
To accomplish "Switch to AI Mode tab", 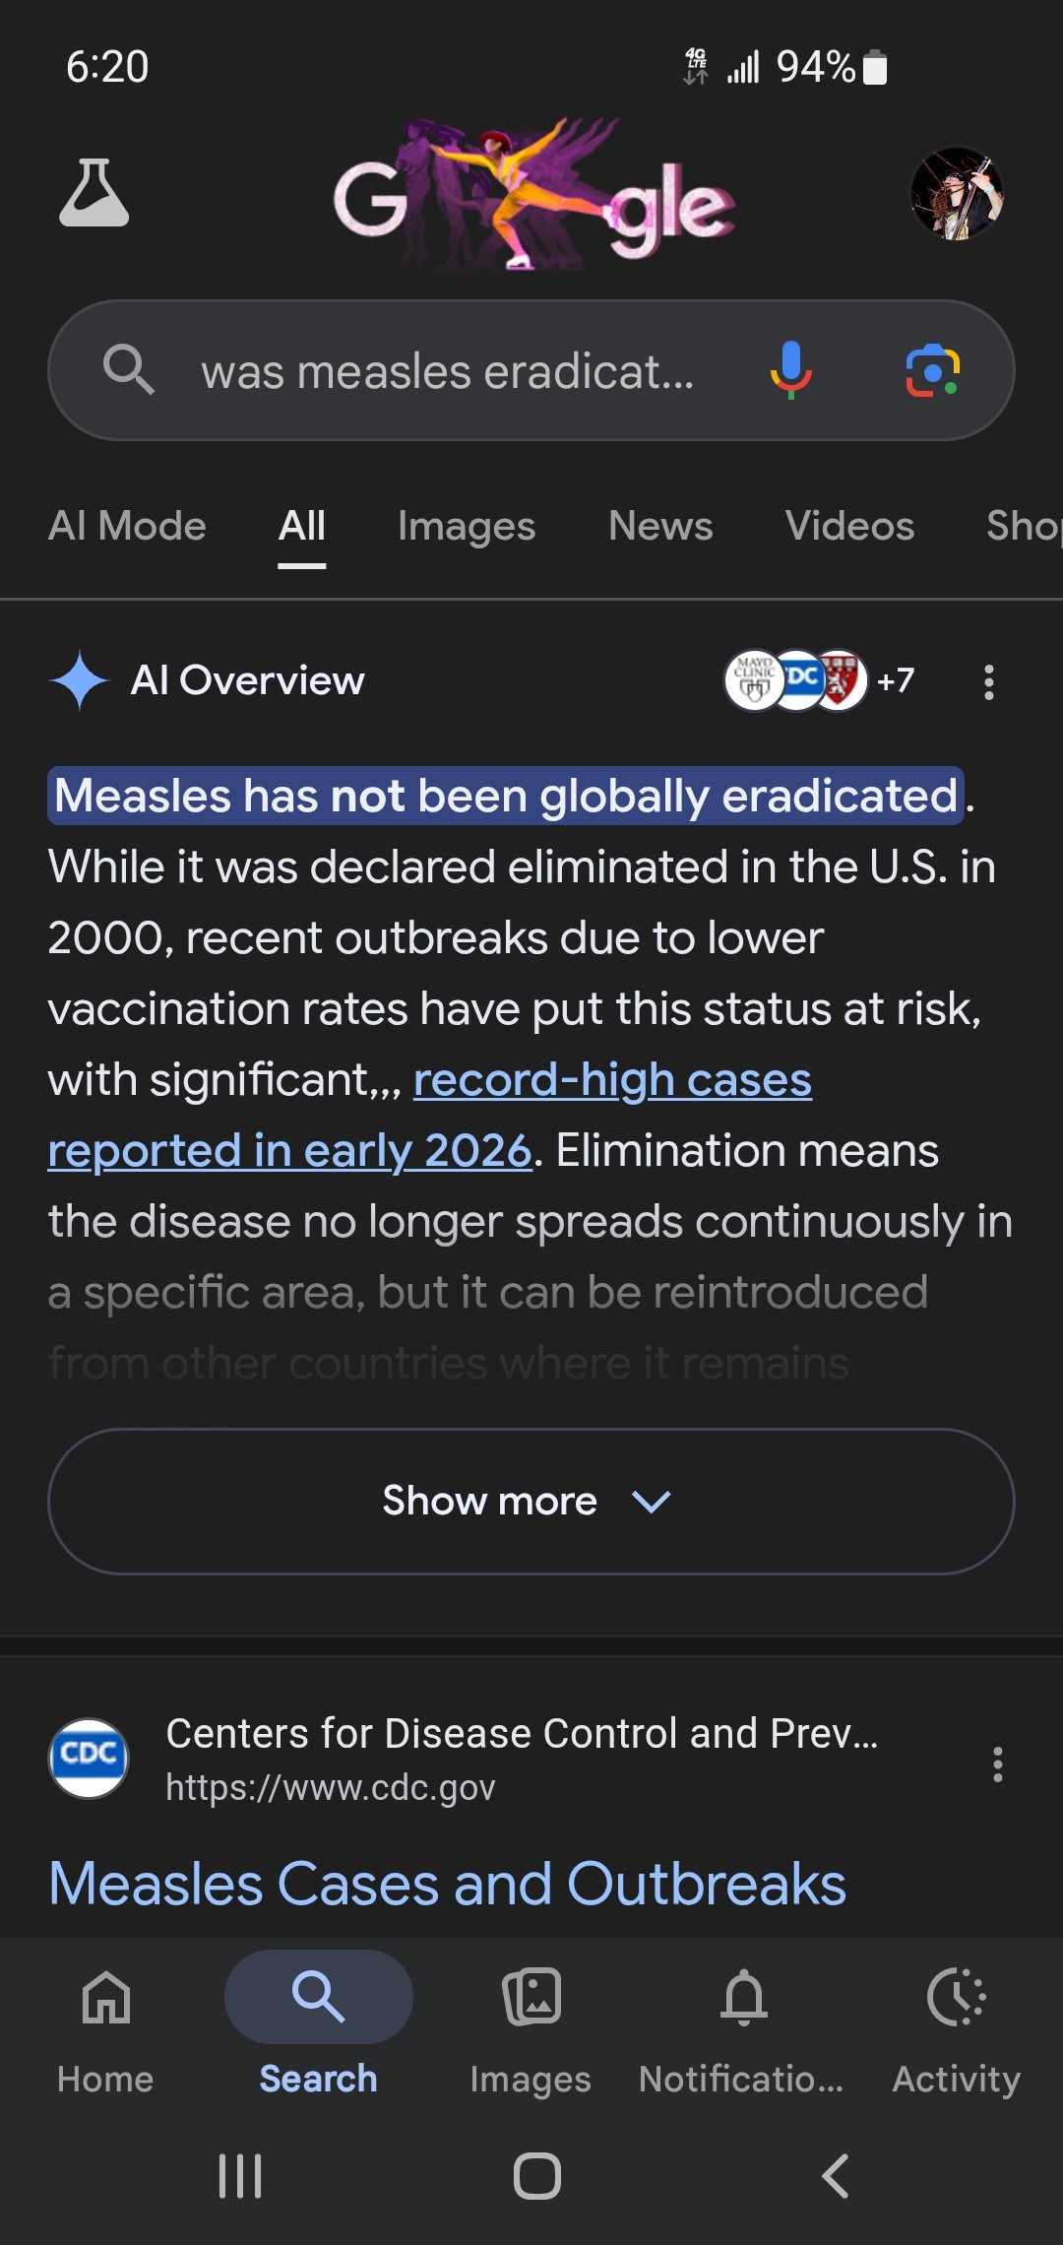I will (127, 526).
